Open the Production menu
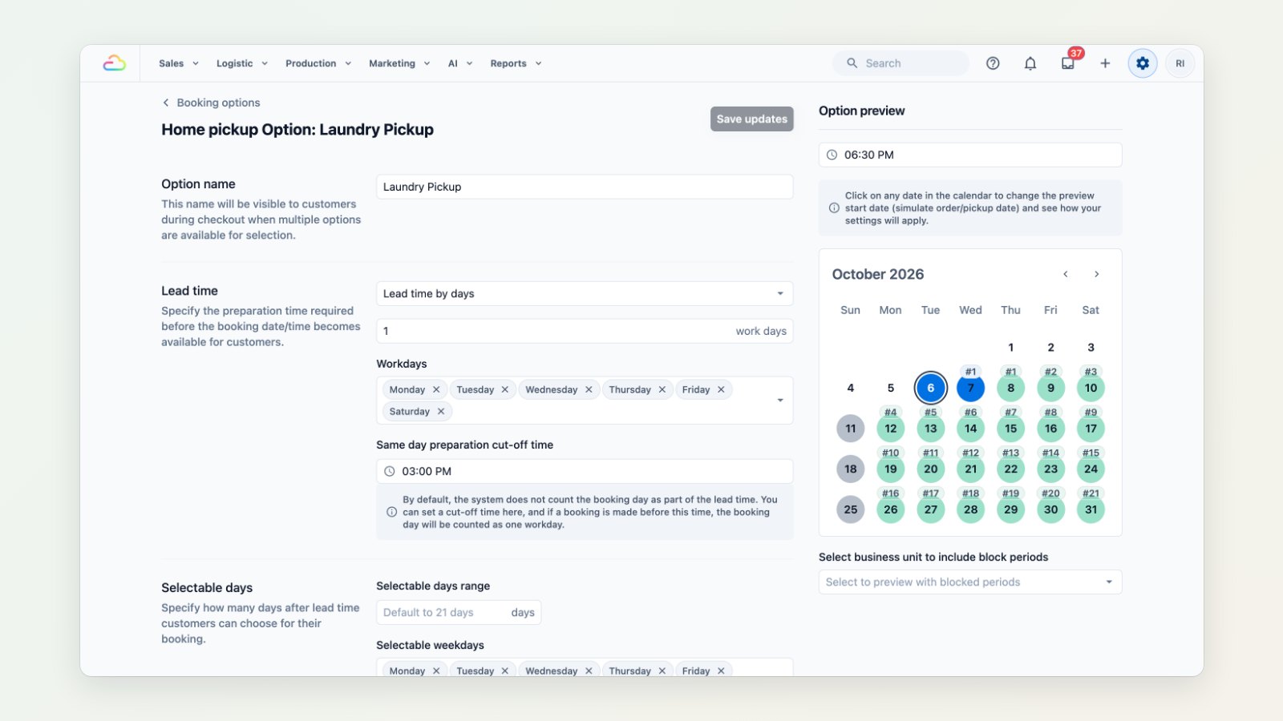 coord(318,63)
